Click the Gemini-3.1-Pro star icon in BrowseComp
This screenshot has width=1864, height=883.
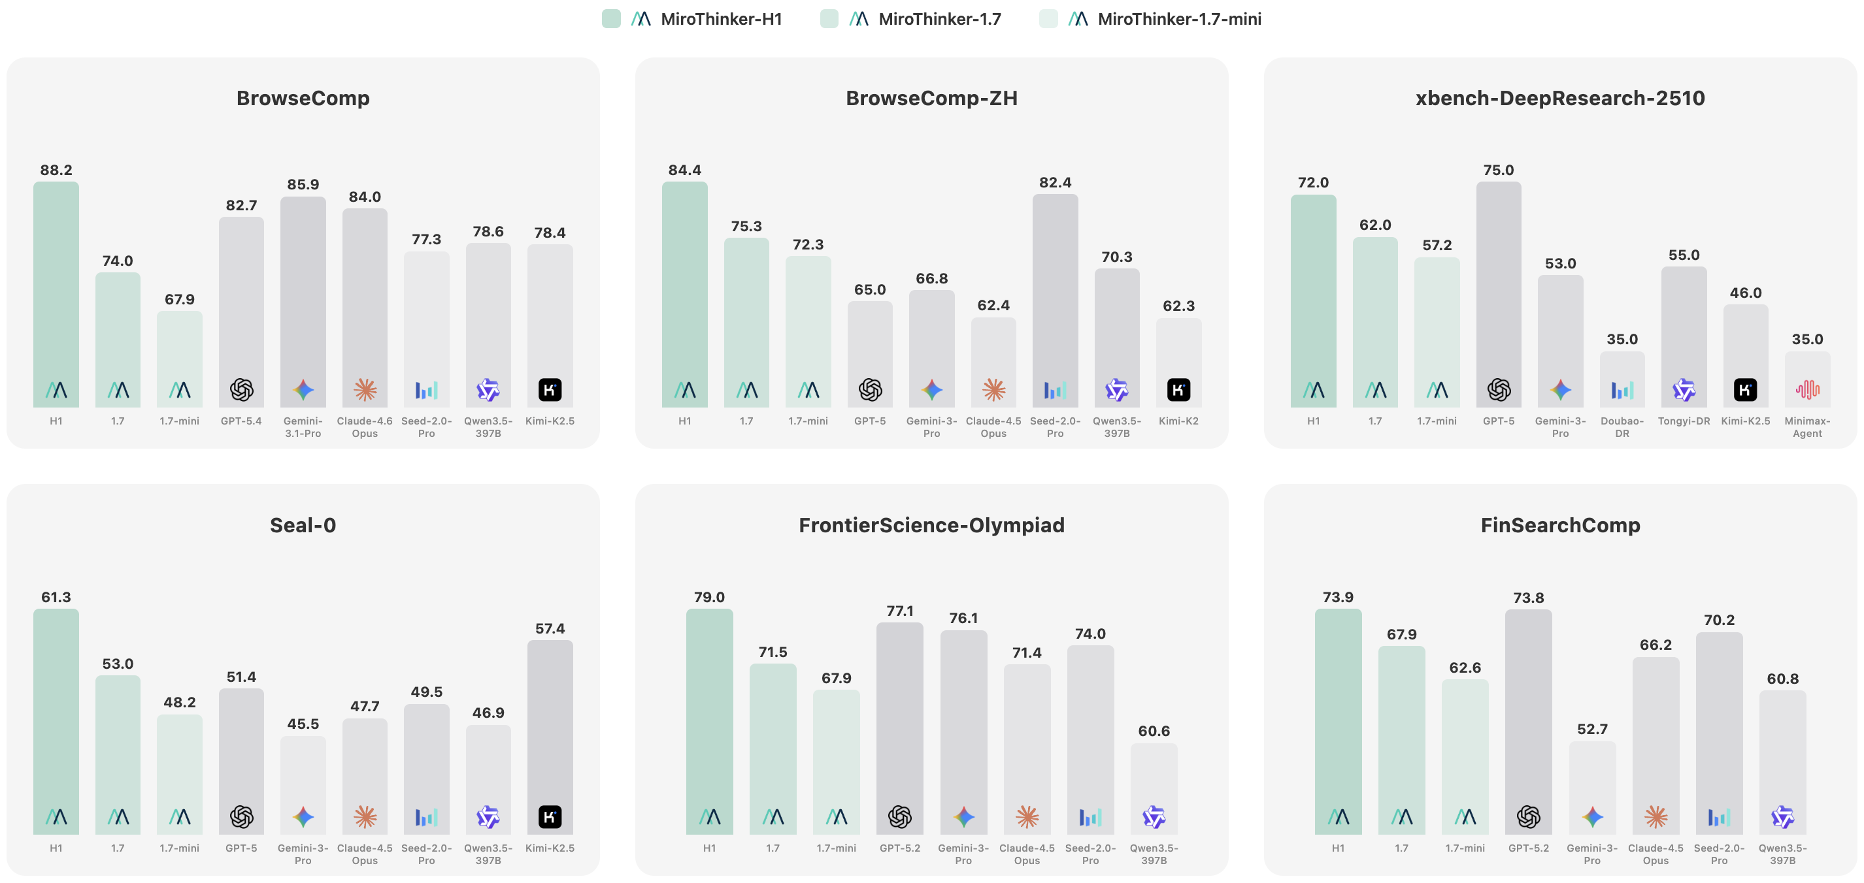pos(303,391)
